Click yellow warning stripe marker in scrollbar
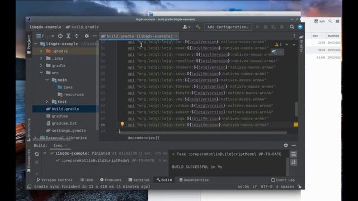Viewport: 358px width, 201px height. point(296,125)
